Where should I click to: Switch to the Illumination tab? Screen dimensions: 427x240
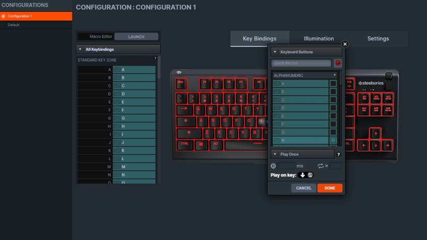click(x=319, y=39)
